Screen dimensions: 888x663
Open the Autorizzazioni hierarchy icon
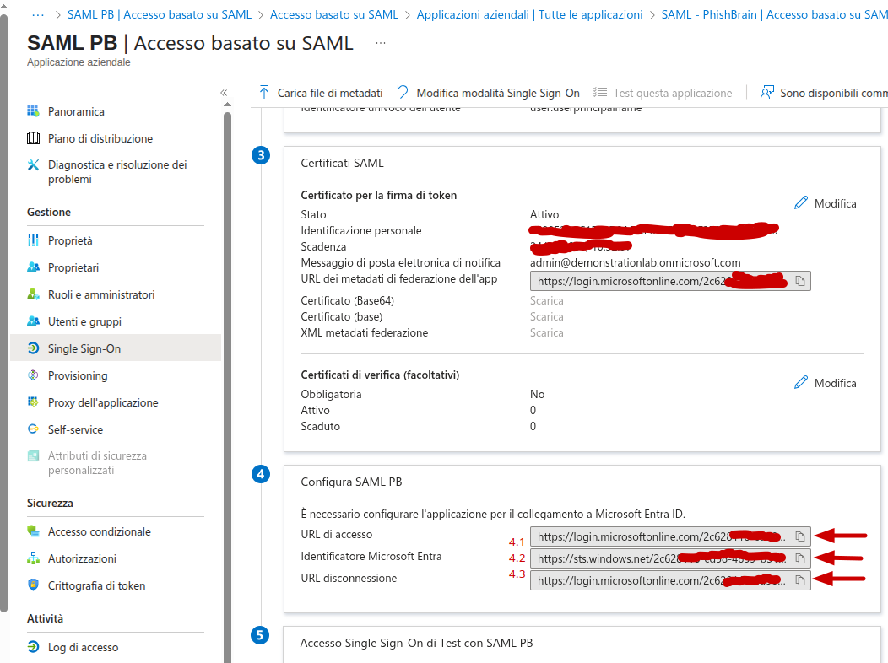click(x=34, y=558)
